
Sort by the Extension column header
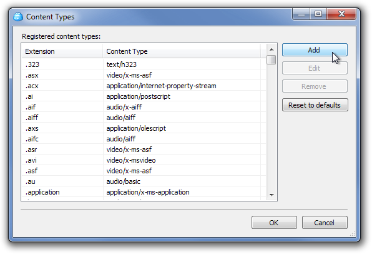[x=62, y=51]
